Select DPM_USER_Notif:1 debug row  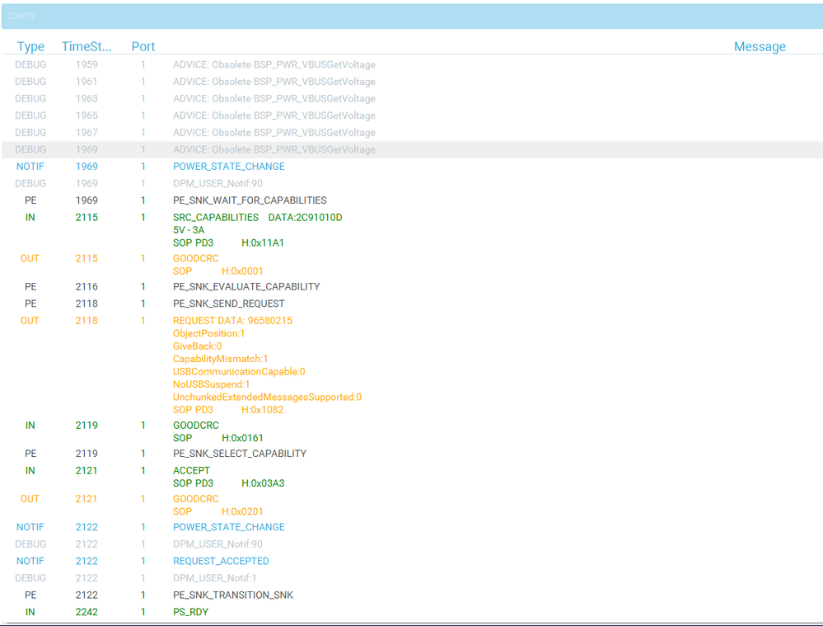215,578
